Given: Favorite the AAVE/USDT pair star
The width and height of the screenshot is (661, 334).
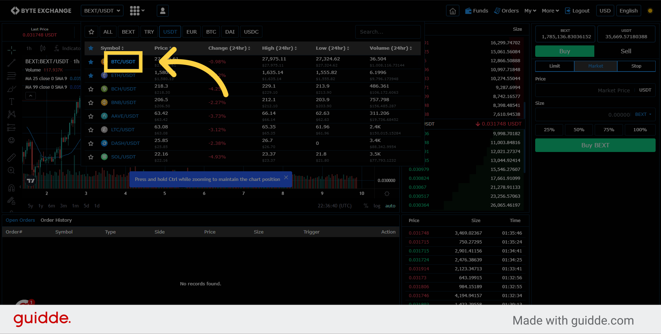Looking at the screenshot, I should click(x=91, y=116).
